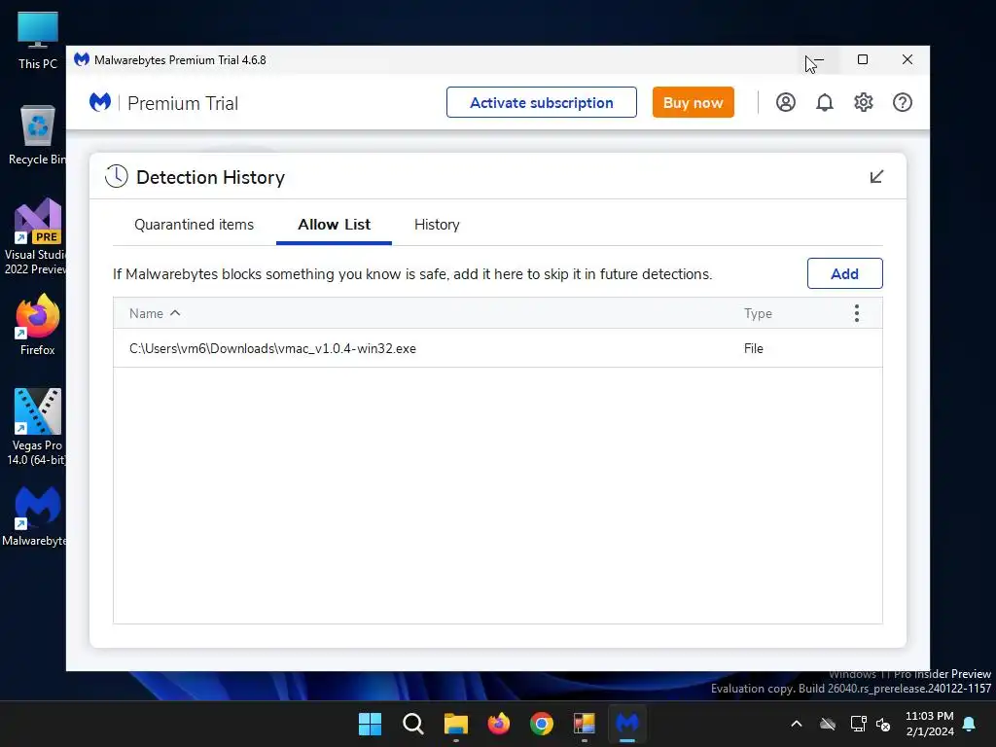Click the File type cell
This screenshot has width=996, height=747.
click(x=754, y=348)
